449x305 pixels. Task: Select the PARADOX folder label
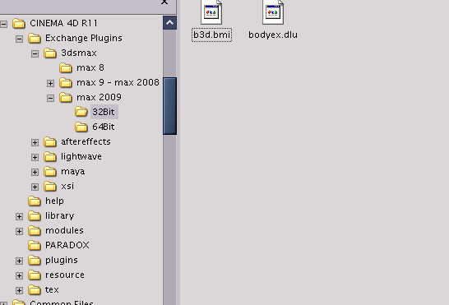(x=67, y=246)
